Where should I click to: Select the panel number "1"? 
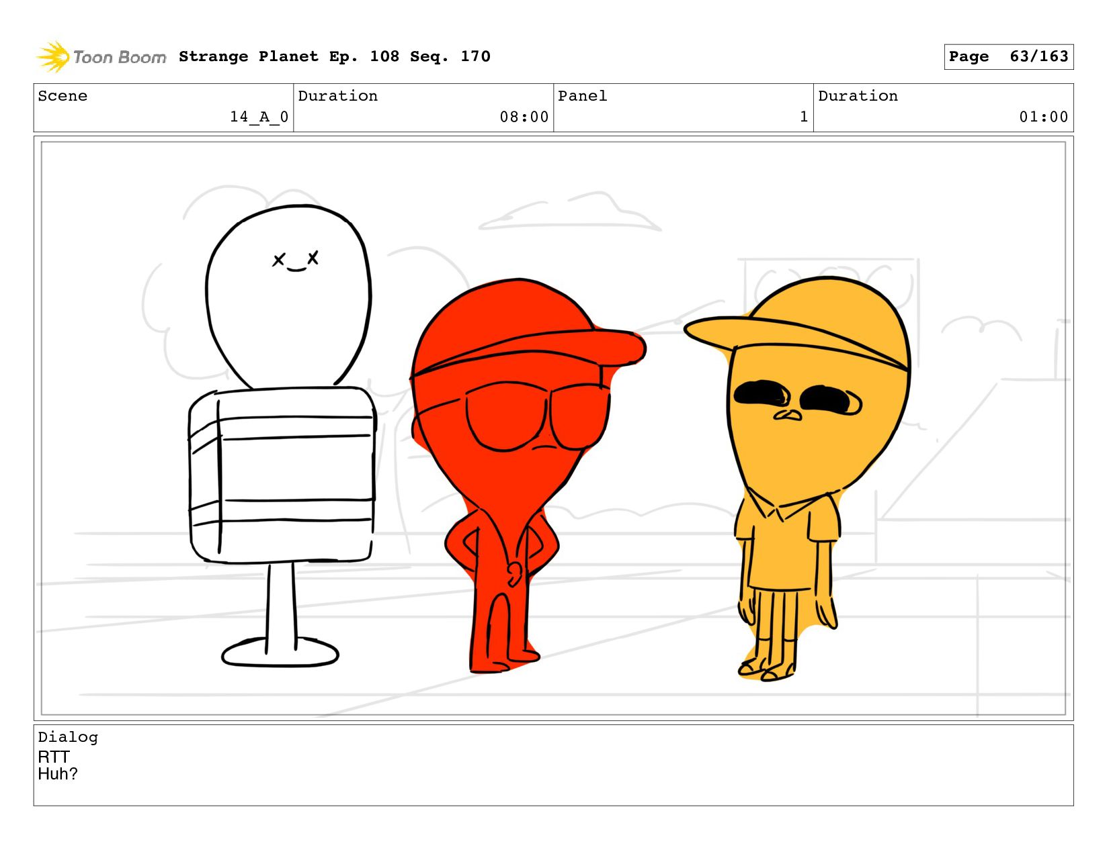[804, 117]
